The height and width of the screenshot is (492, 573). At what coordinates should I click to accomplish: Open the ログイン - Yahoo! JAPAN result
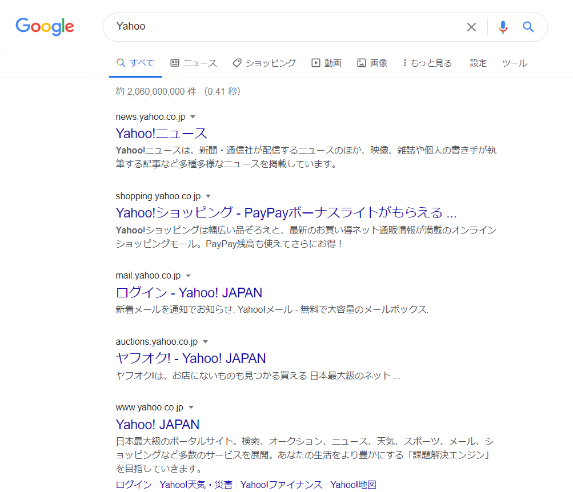click(x=189, y=292)
